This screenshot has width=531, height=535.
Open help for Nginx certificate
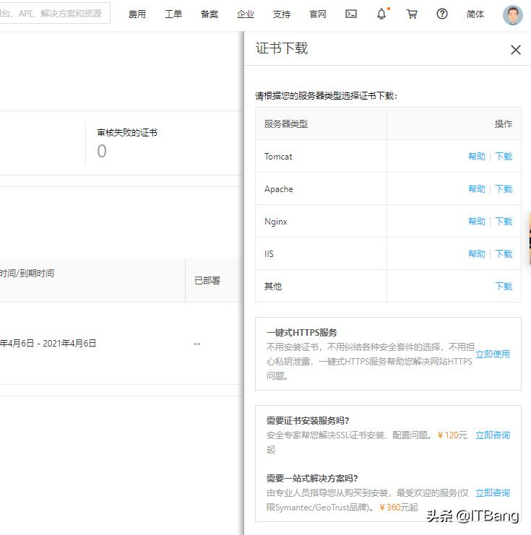click(x=477, y=222)
